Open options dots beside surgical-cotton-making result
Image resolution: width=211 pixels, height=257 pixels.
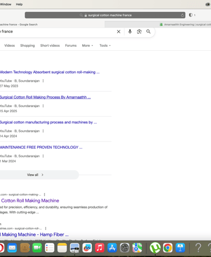tap(44, 194)
